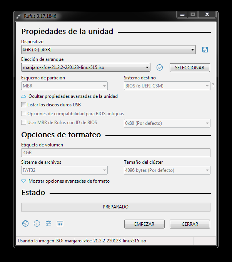Open the Sistema destino dropdown

[x=167, y=86]
